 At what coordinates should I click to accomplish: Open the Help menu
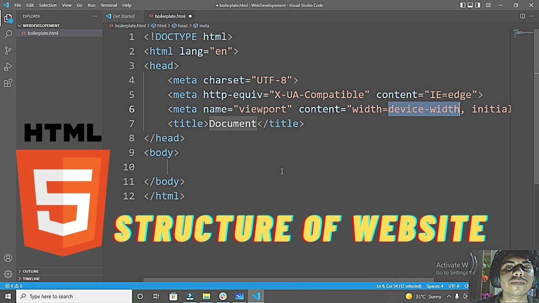[x=127, y=5]
